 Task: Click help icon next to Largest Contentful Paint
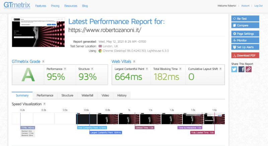pos(147,69)
